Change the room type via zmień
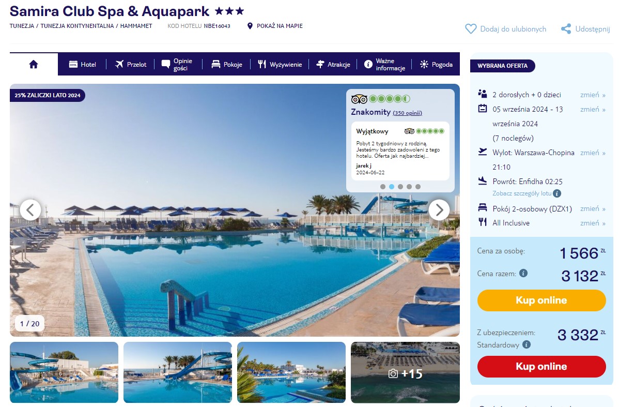This screenshot has width=619, height=407. (593, 208)
